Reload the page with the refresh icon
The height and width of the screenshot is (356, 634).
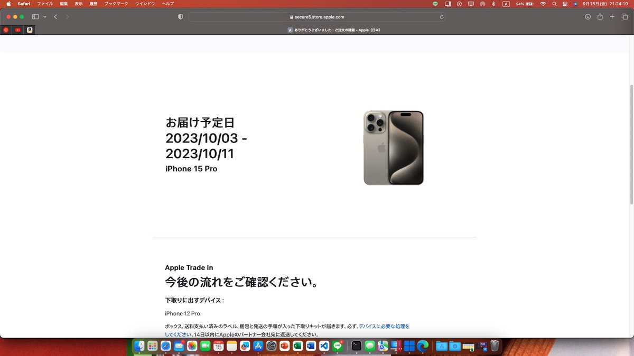(441, 17)
